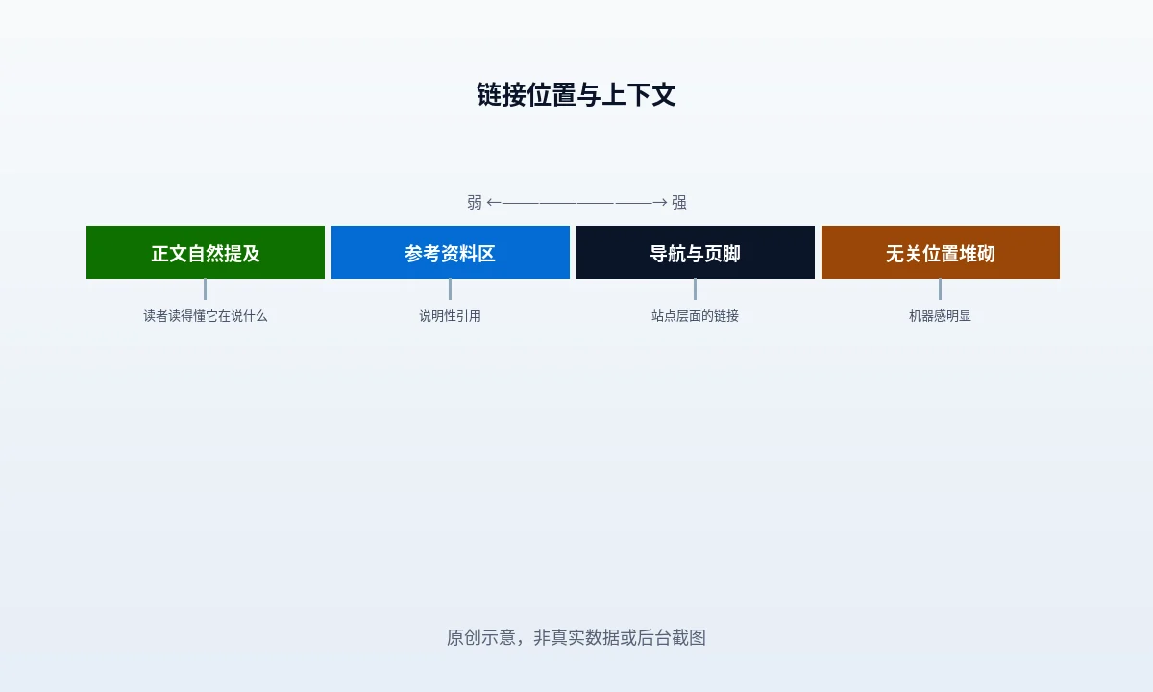Image resolution: width=1153 pixels, height=692 pixels.
Task: Click the caption 机器感明显
Action: [x=941, y=315]
